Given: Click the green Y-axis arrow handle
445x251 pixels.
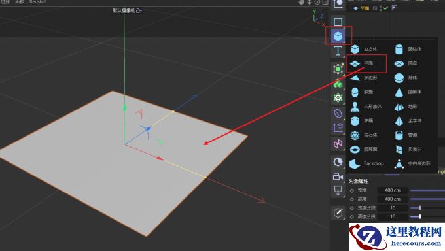Looking at the screenshot, I should click(124, 107).
